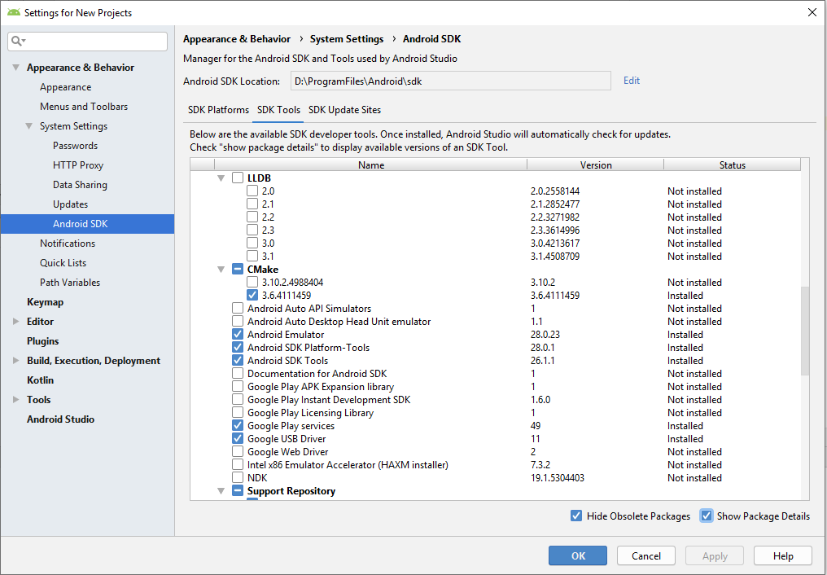The width and height of the screenshot is (827, 575).
Task: Check the LLDB 3.1 checkbox
Action: coord(252,256)
